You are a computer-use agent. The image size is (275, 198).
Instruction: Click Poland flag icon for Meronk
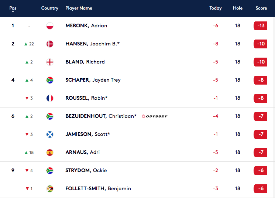click(50, 26)
